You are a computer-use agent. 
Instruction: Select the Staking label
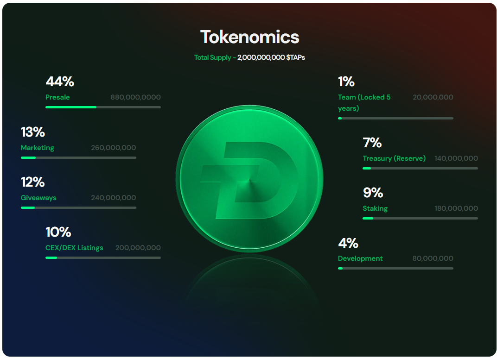coord(375,208)
